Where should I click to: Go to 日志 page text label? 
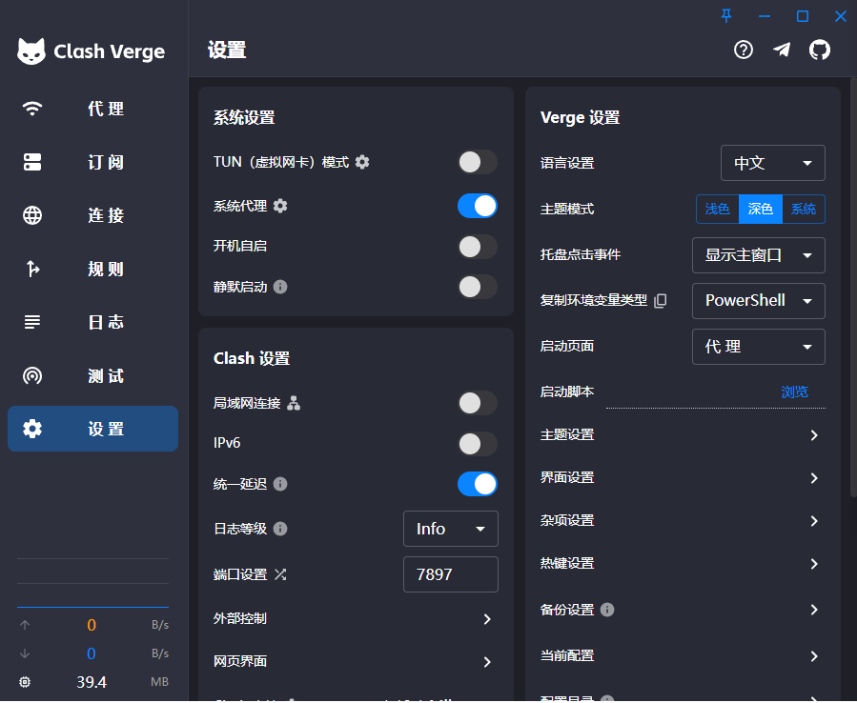point(106,322)
